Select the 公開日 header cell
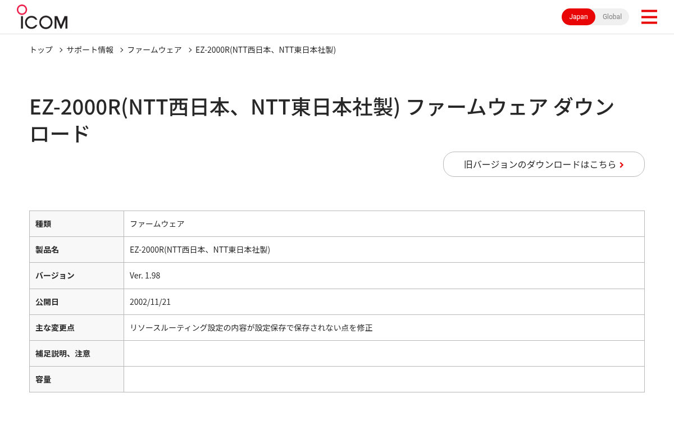This screenshot has width=674, height=425. pyautogui.click(x=76, y=301)
